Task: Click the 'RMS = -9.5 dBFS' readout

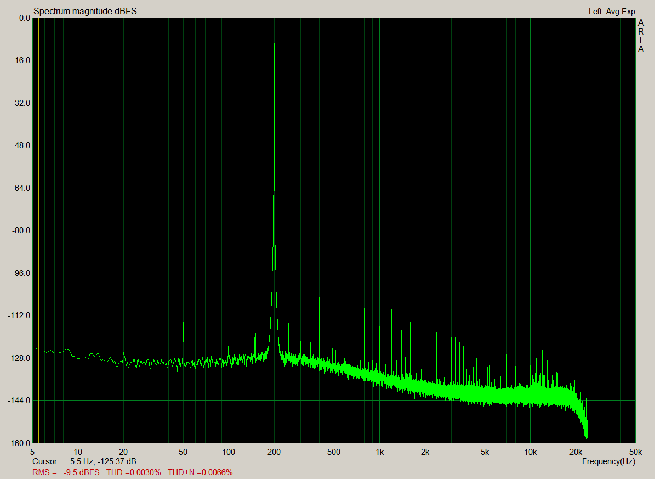Action: pyautogui.click(x=66, y=472)
